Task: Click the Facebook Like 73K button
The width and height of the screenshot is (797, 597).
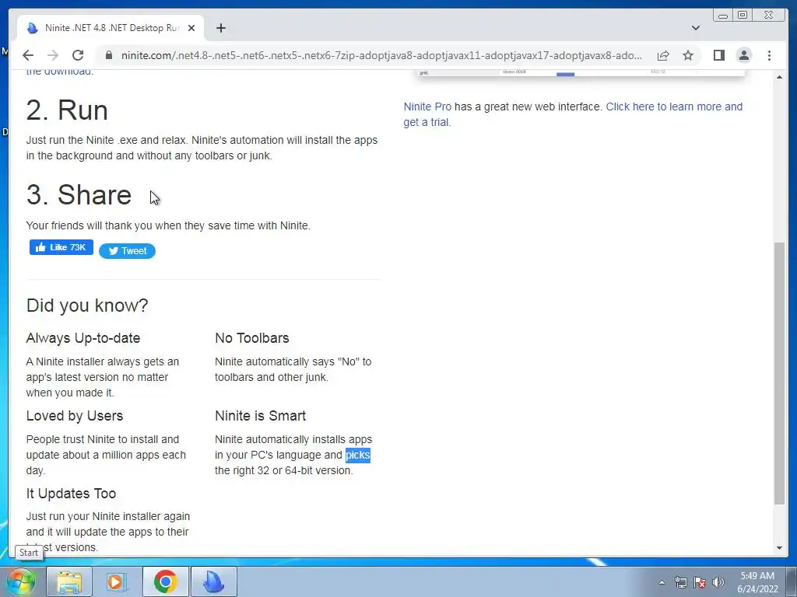Action: click(61, 247)
